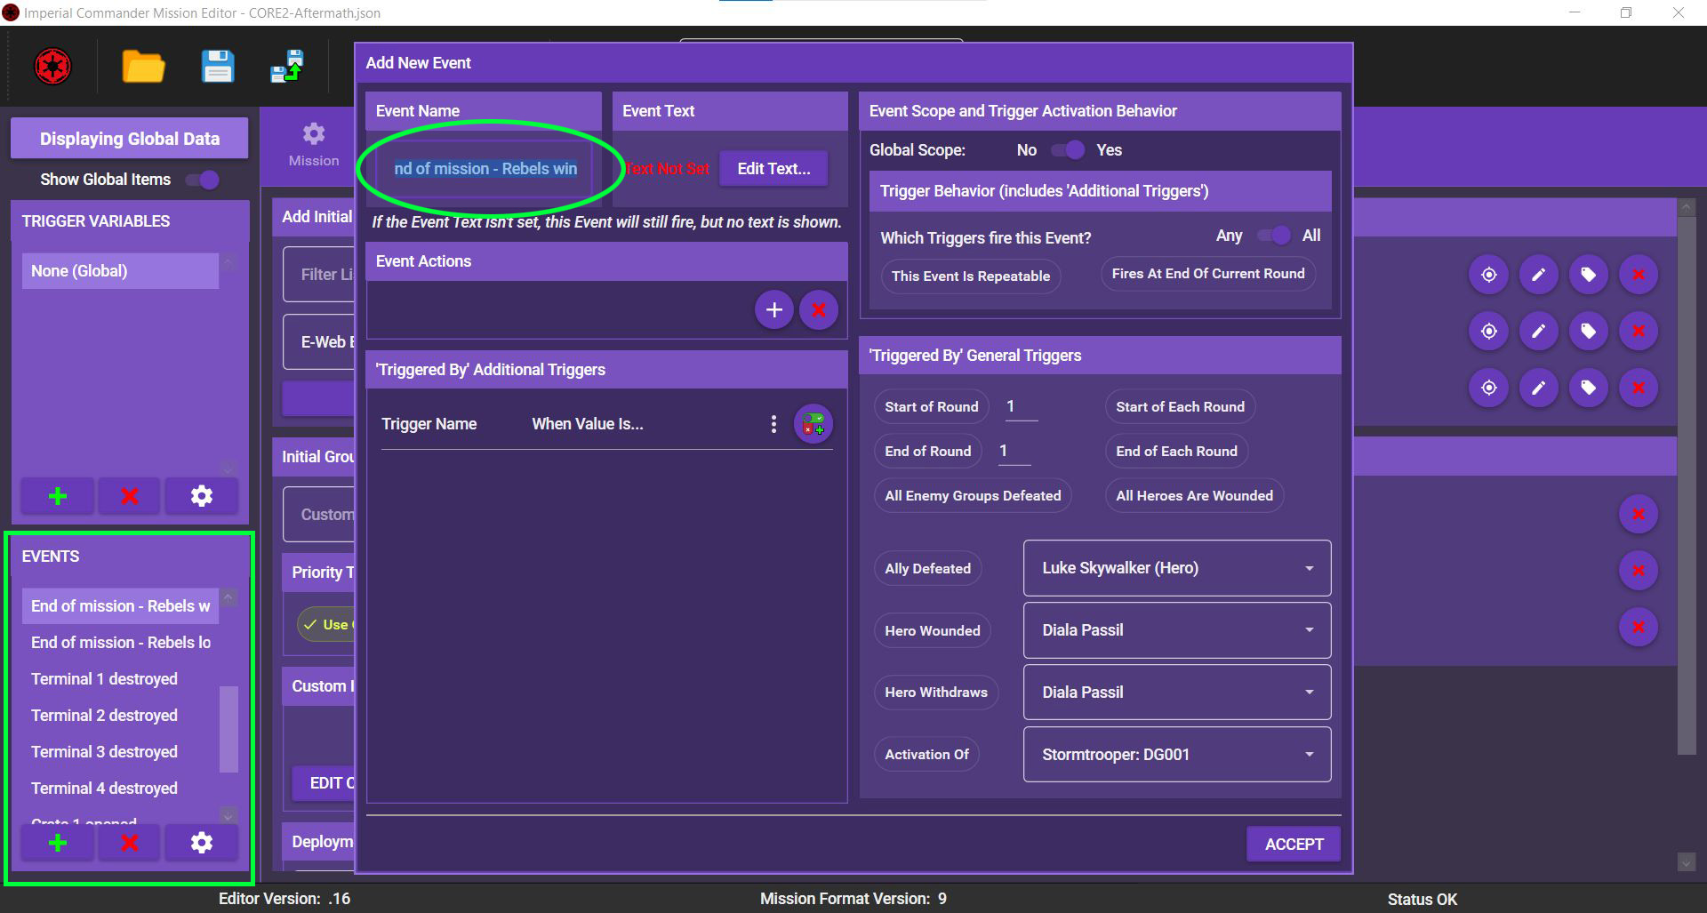Screen dimensions: 1707x913
Task: Click the lowest red delete icon on right
Action: [x=1639, y=627]
